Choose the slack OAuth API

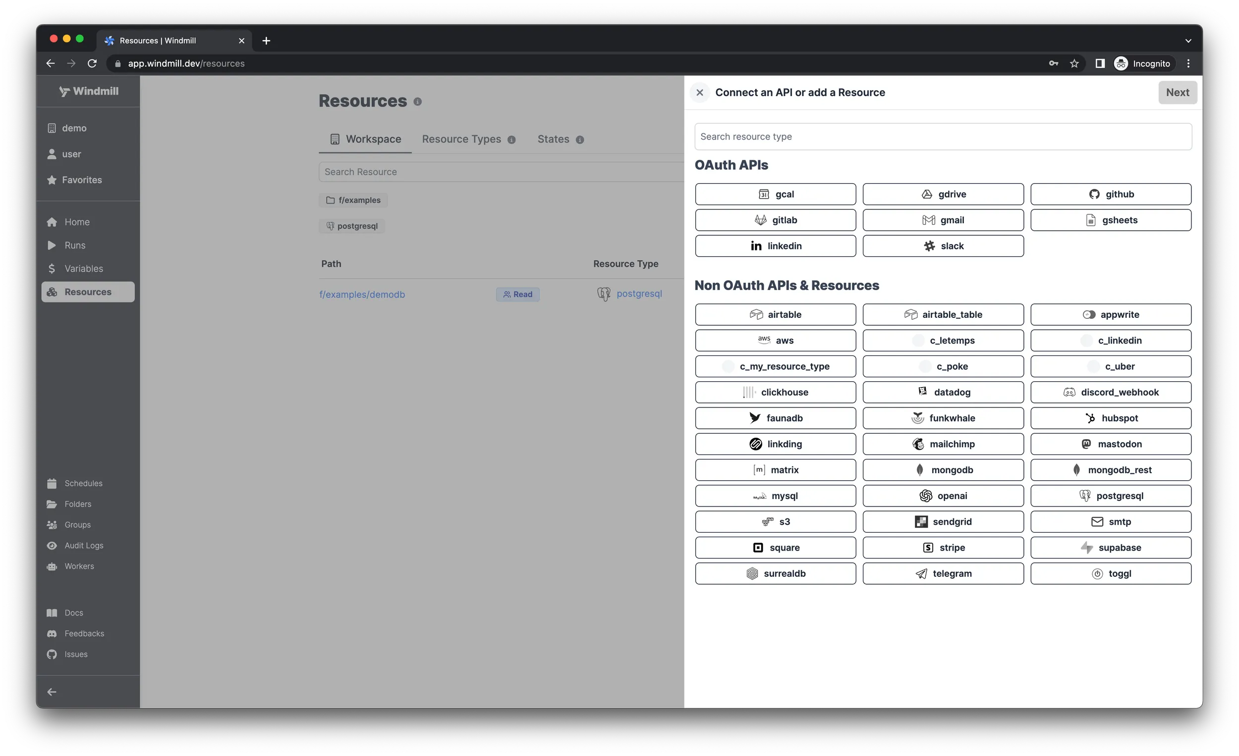coord(943,246)
